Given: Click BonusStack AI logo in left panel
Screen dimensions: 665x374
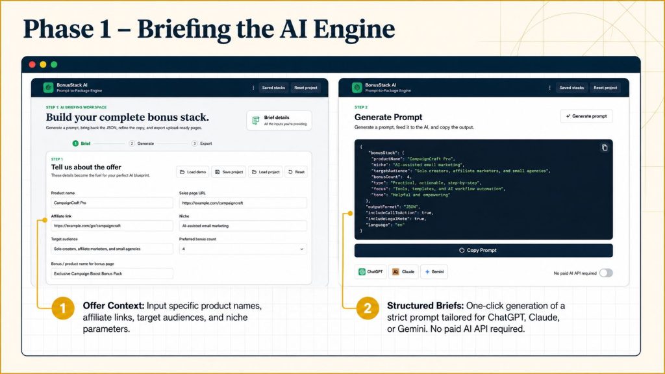Looking at the screenshot, I should tap(48, 88).
